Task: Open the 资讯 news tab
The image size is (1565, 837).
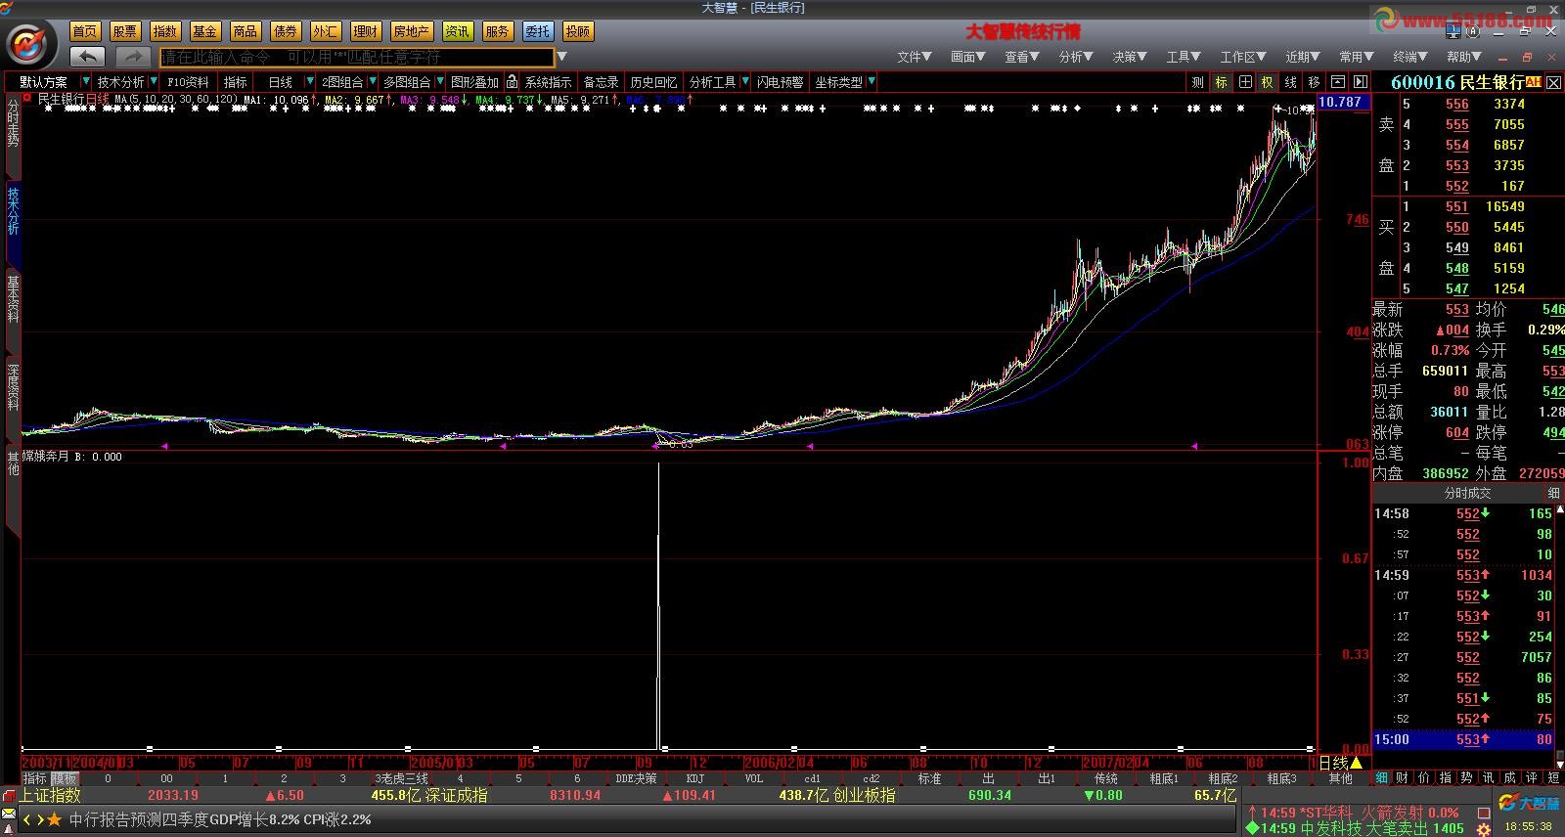Action: 457,31
